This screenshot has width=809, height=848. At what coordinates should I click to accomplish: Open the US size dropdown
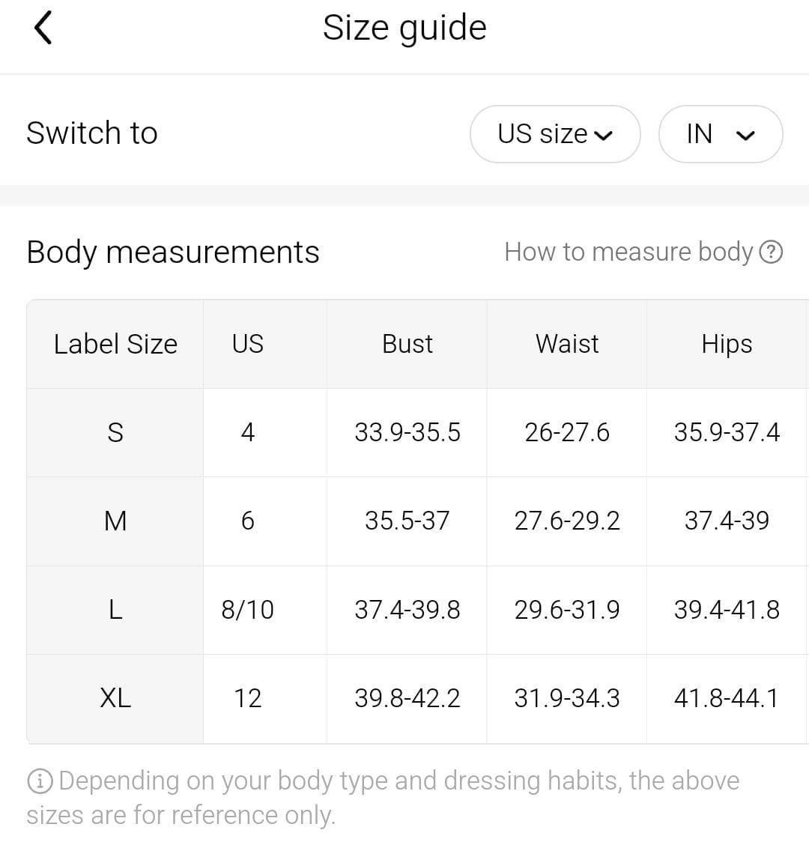(x=555, y=134)
